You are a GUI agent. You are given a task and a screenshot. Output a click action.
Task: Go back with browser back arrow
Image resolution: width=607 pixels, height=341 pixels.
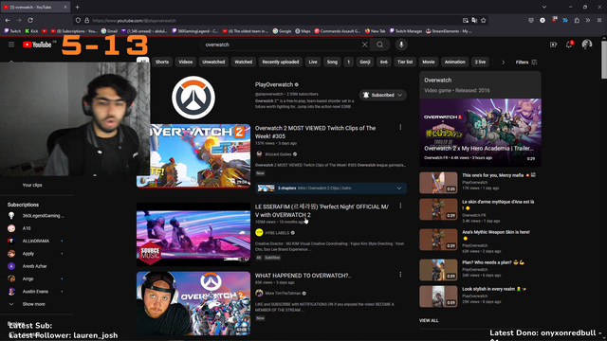8,21
